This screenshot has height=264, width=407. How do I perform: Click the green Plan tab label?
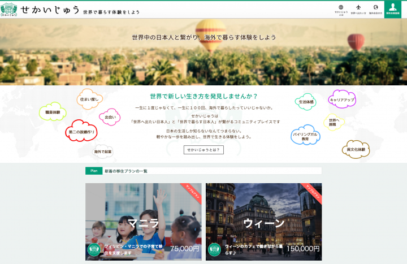tap(94, 171)
